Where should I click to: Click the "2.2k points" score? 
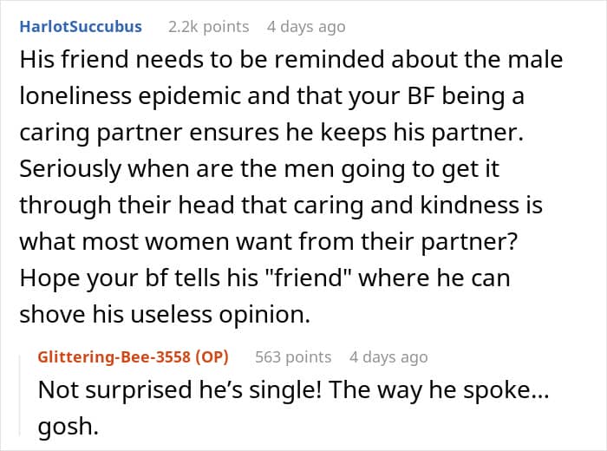(208, 27)
